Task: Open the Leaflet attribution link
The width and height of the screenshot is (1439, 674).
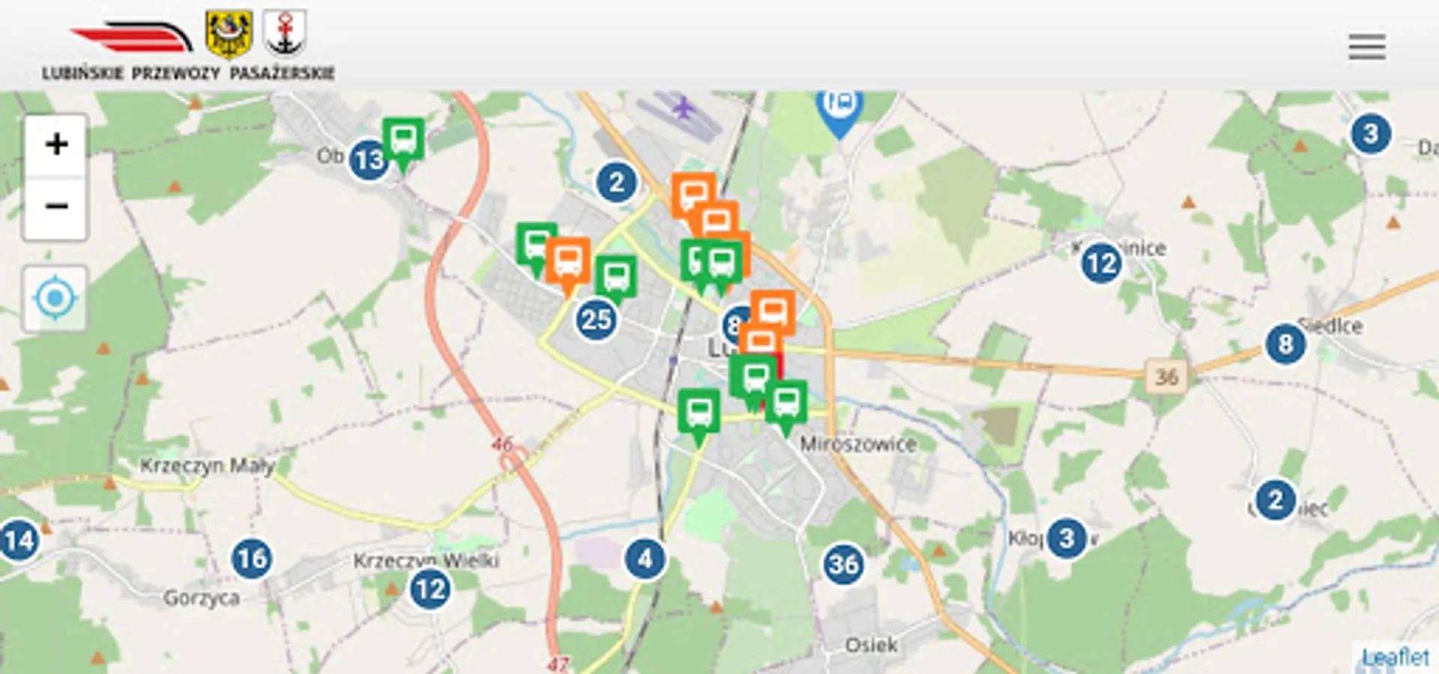Action: pyautogui.click(x=1396, y=658)
